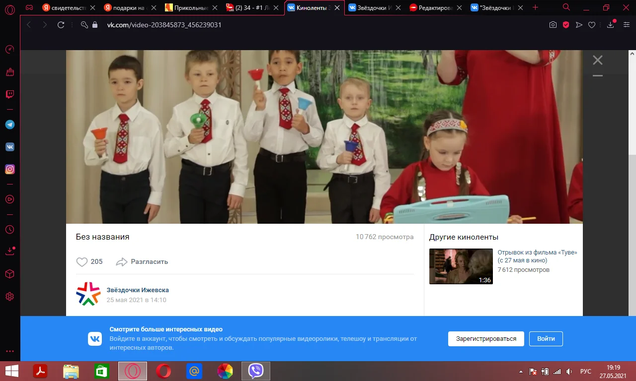The width and height of the screenshot is (636, 381).
Task: Open Telegram from the Opera sidebar
Action: (x=9, y=125)
